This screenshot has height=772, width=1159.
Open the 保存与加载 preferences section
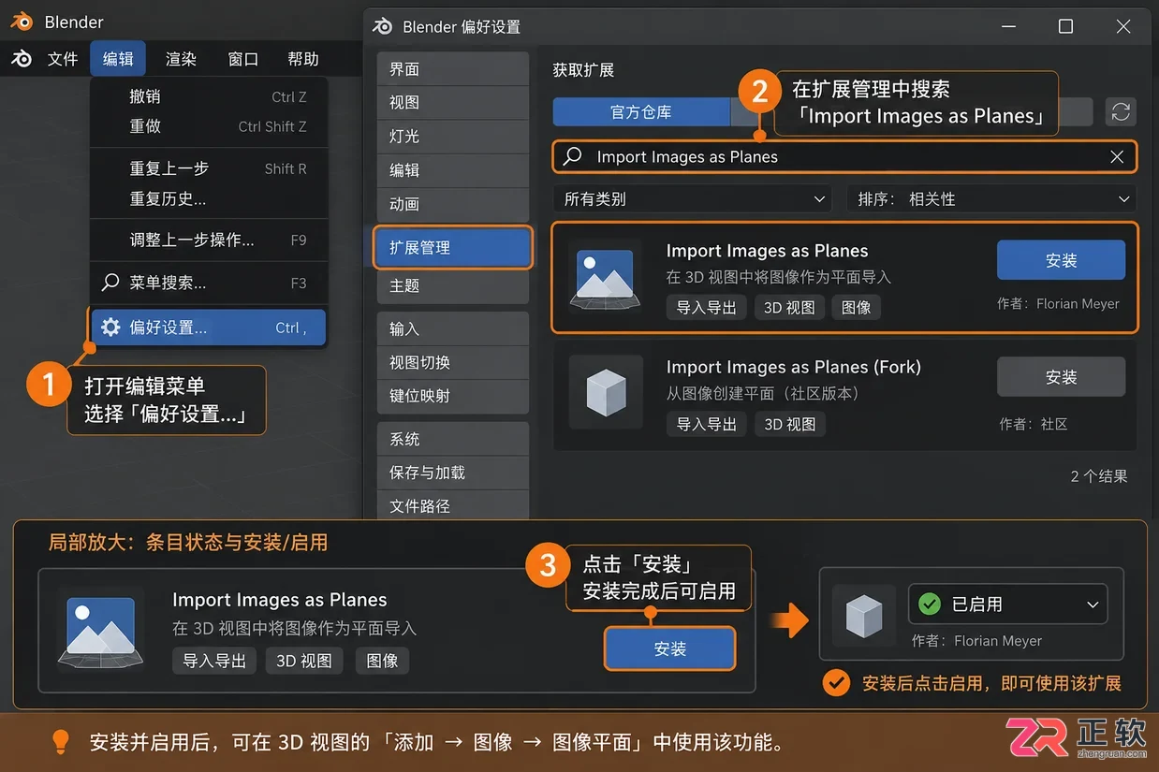tap(453, 473)
